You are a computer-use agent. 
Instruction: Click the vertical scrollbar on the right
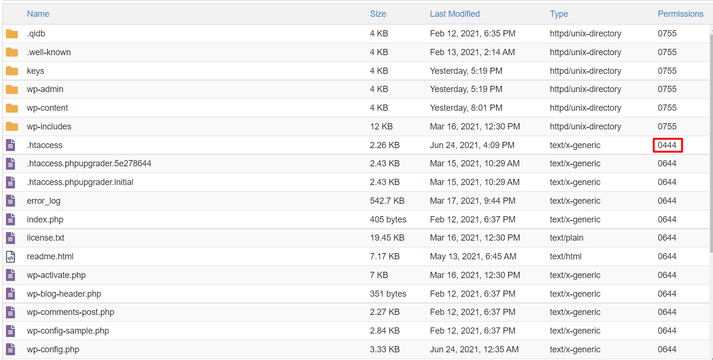711,144
